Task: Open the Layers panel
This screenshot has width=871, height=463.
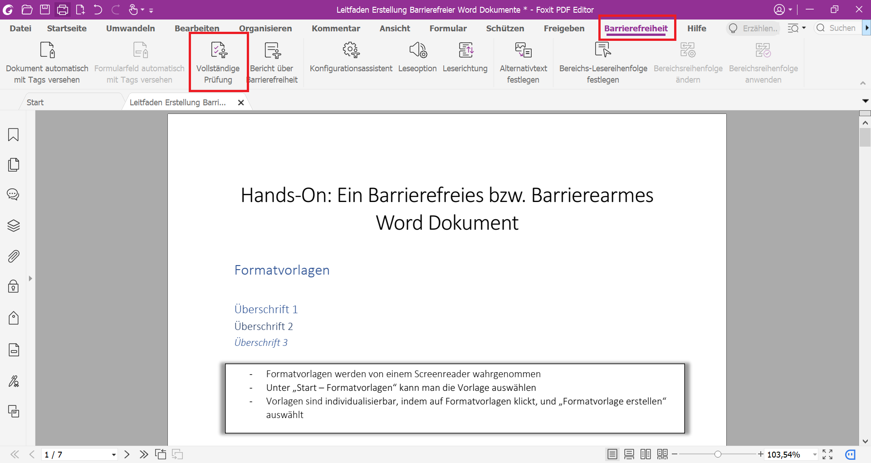Action: click(x=13, y=226)
